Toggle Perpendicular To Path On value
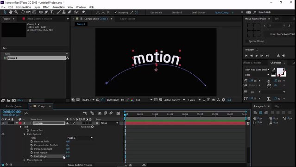 pyautogui.click(x=68, y=145)
